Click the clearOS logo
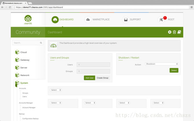The width and height of the screenshot is (194, 121). 28,20
